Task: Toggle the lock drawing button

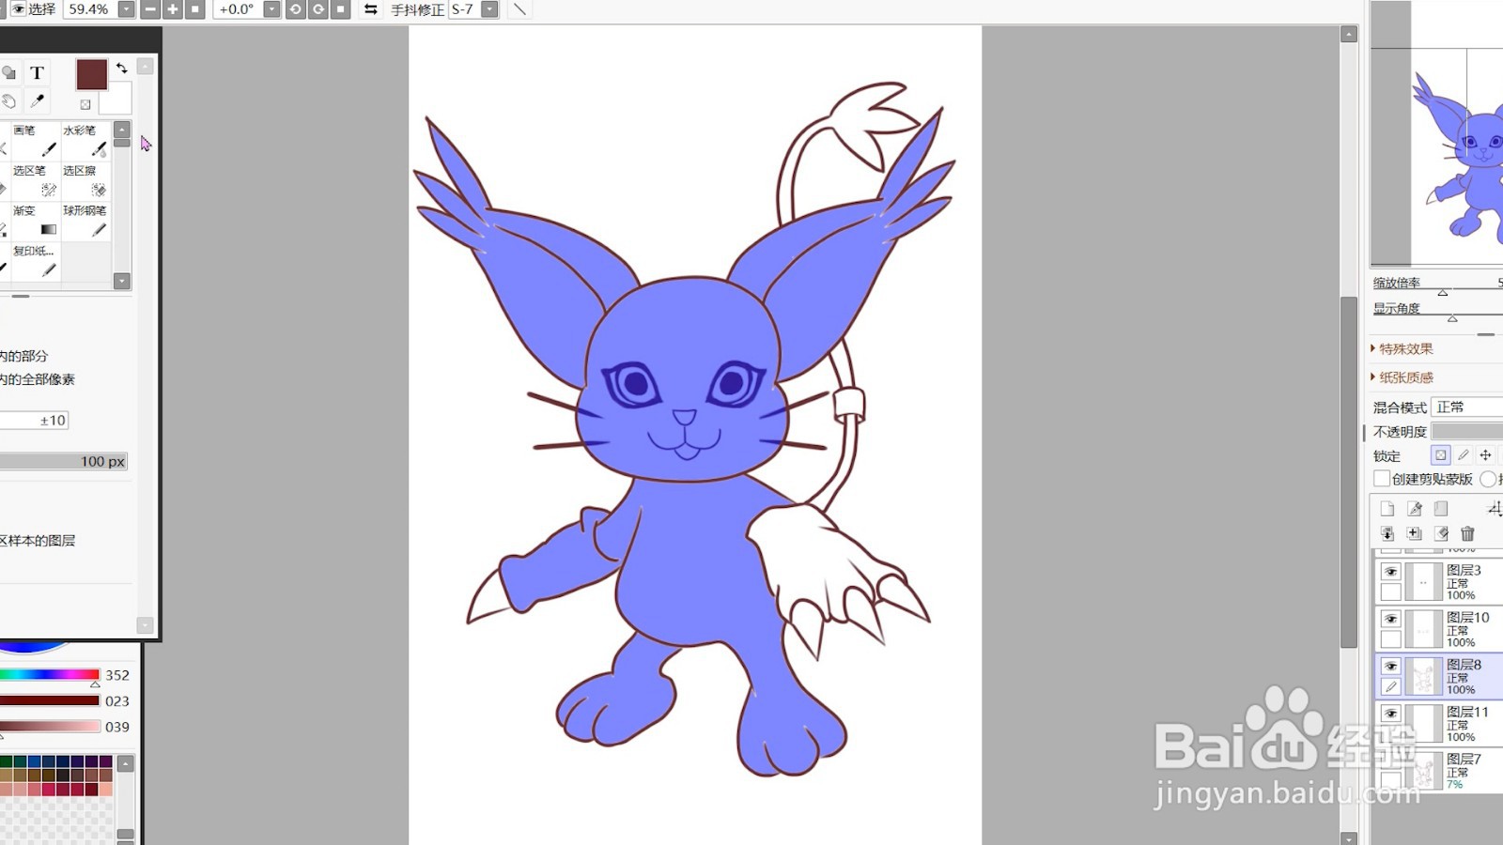Action: pyautogui.click(x=1463, y=455)
